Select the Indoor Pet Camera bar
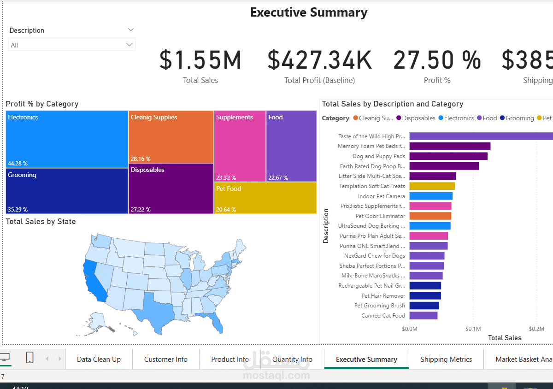 point(431,196)
